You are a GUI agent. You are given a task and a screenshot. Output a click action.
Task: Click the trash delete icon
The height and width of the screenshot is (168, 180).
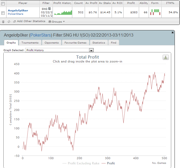(x=3, y=22)
